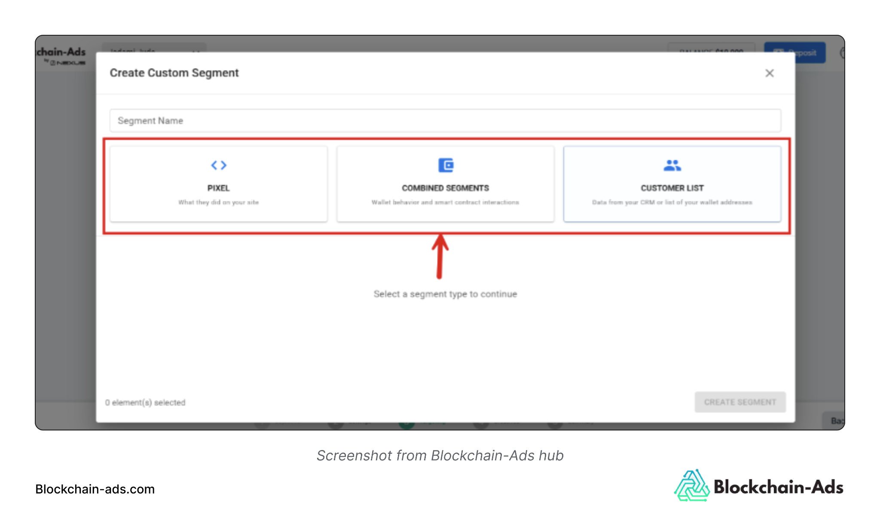Click the Combined Segments wallet icon
Viewport: 880px width, 527px height.
pos(446,165)
